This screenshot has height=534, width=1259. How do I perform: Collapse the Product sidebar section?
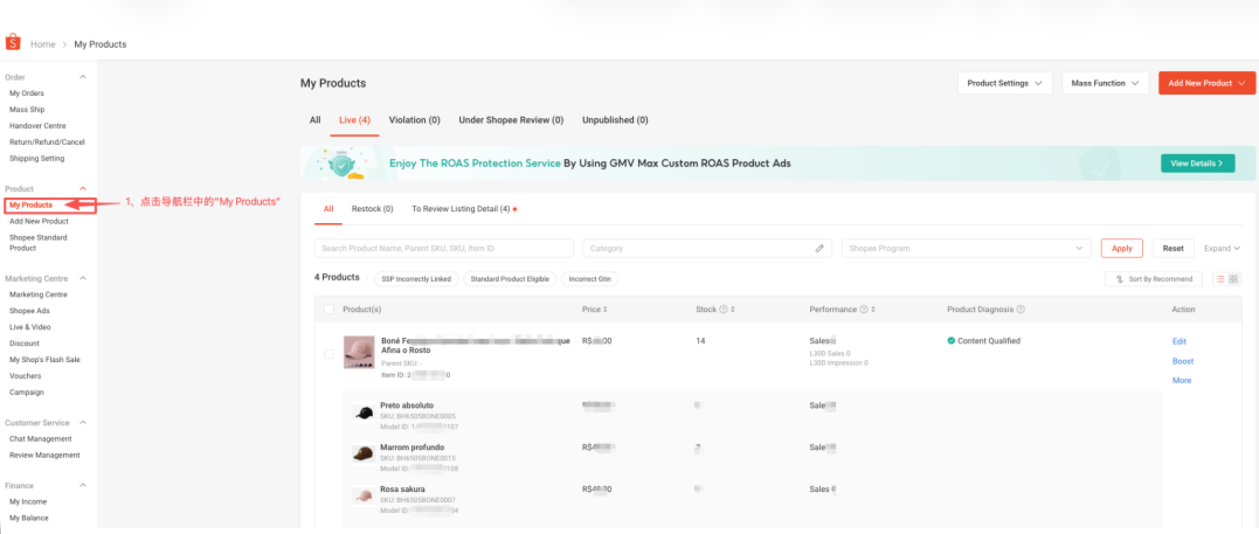click(83, 189)
